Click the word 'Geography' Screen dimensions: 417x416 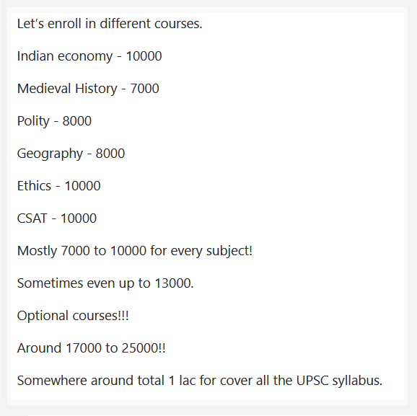click(50, 154)
